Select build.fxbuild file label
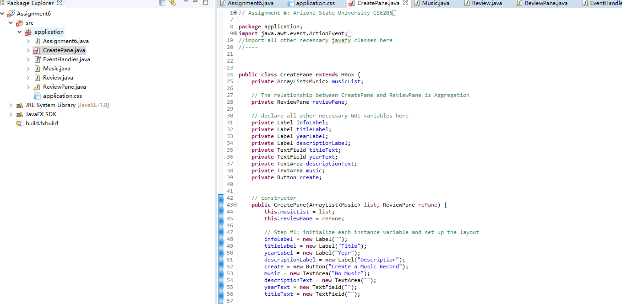 pyautogui.click(x=42, y=123)
